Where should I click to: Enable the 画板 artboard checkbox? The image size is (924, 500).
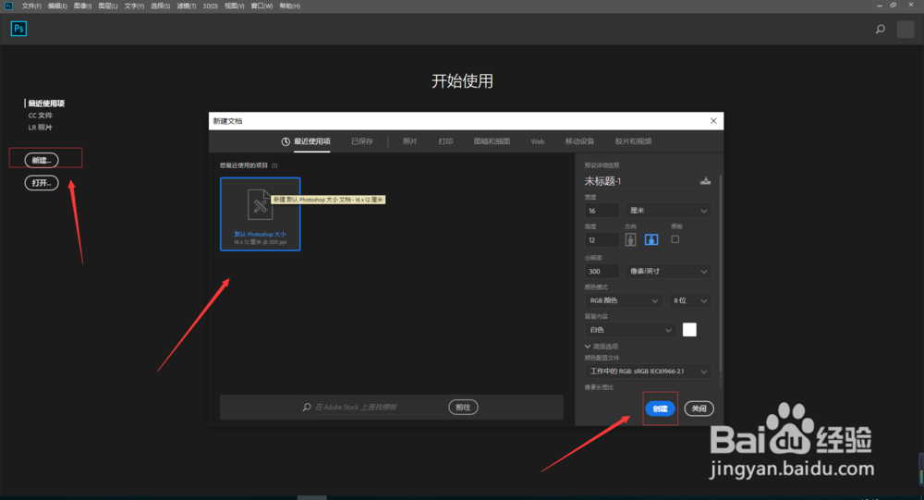pos(675,239)
